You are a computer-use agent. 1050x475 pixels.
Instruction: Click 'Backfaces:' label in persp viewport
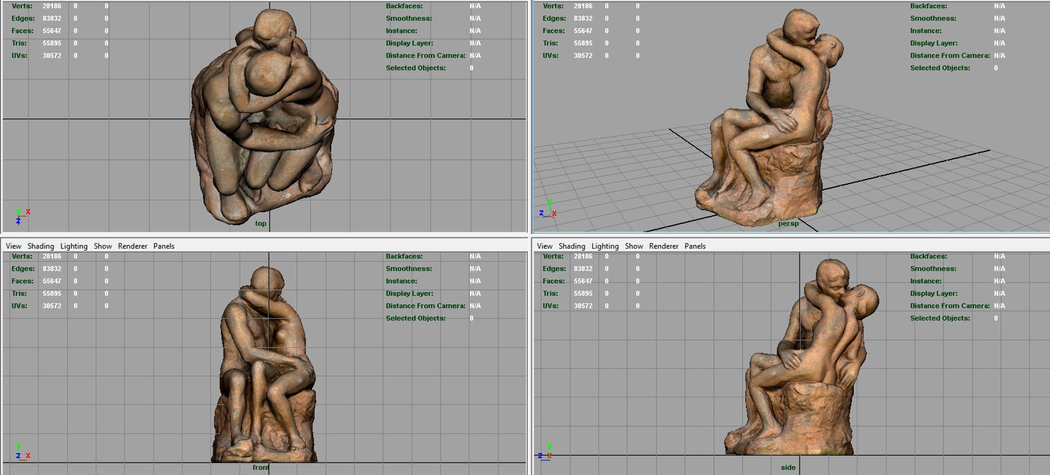pyautogui.click(x=929, y=6)
